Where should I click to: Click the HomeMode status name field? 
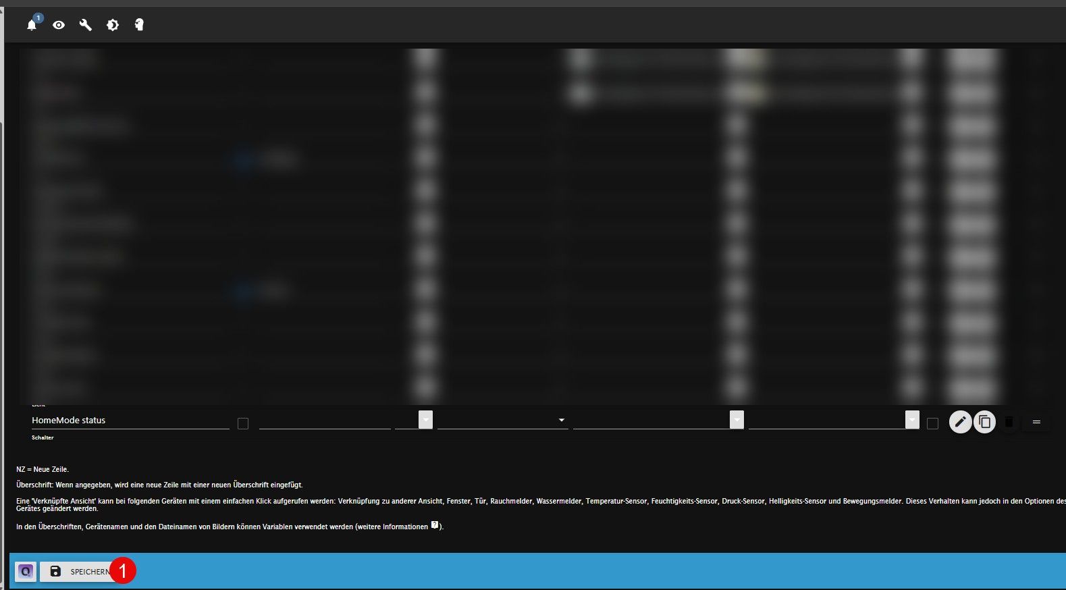(x=130, y=420)
